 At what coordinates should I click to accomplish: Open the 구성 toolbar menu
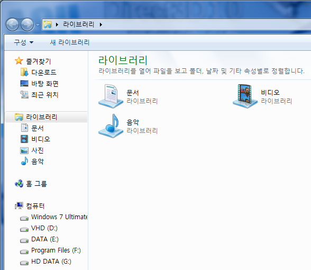pos(24,42)
